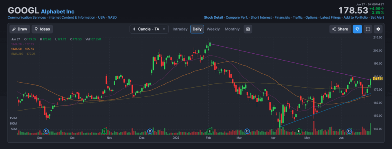
Task: Open the Options link
Action: (312, 18)
